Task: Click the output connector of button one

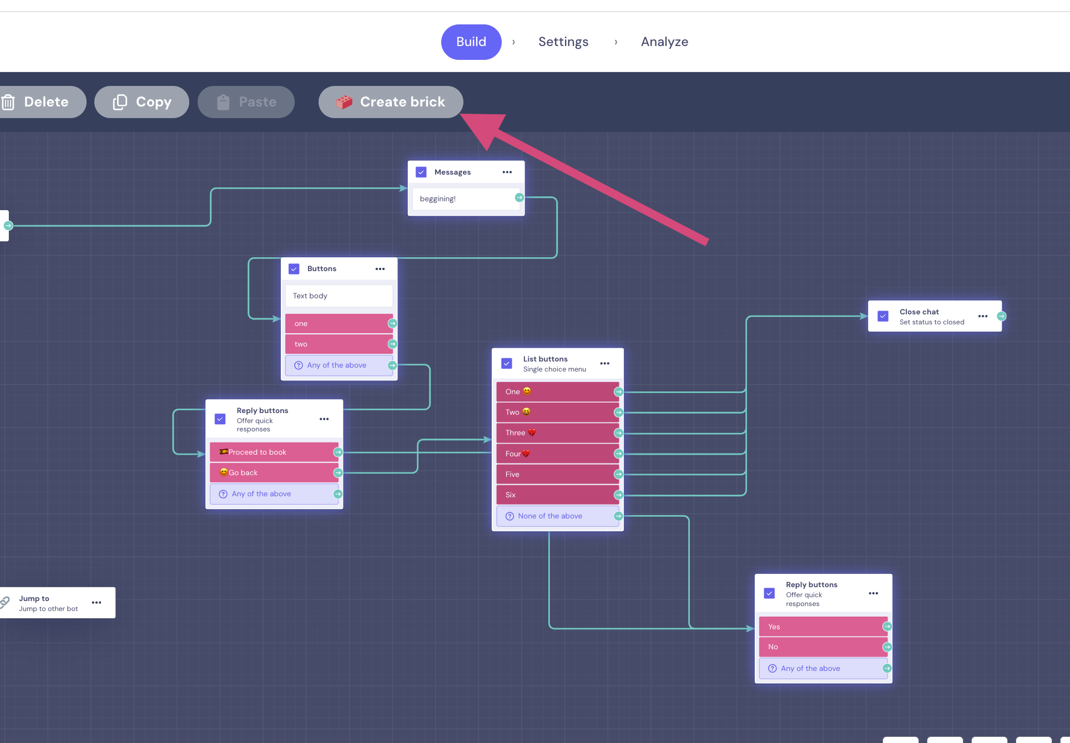Action: point(392,324)
